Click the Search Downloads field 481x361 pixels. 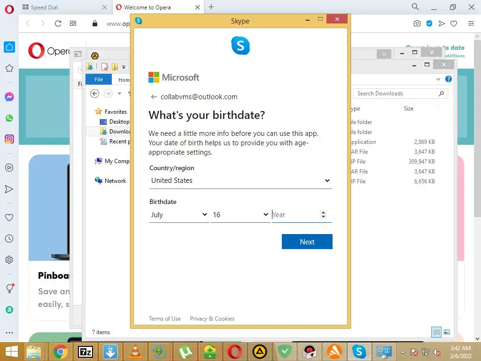pos(401,94)
